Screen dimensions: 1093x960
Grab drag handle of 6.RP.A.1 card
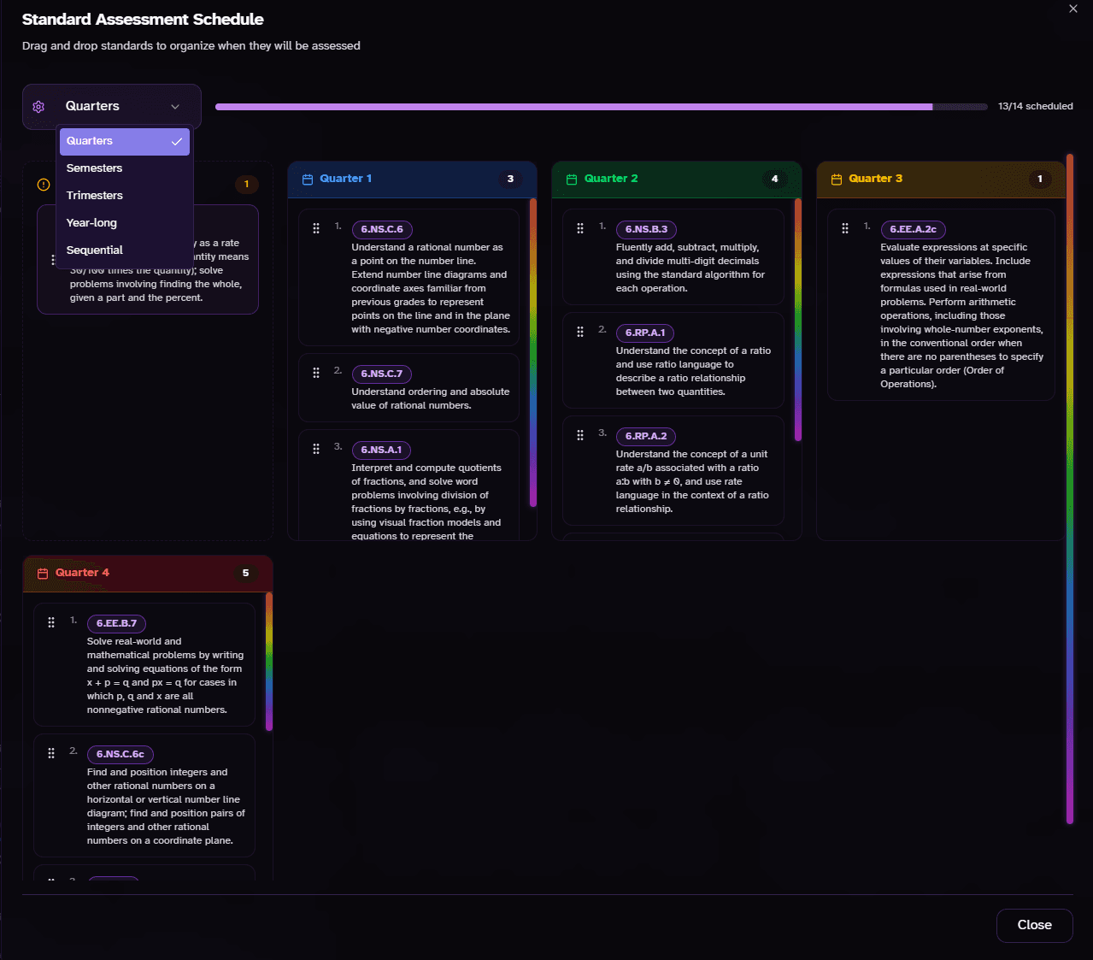(x=580, y=332)
